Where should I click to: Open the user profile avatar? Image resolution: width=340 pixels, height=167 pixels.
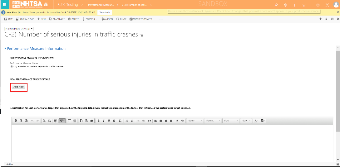point(336,5)
